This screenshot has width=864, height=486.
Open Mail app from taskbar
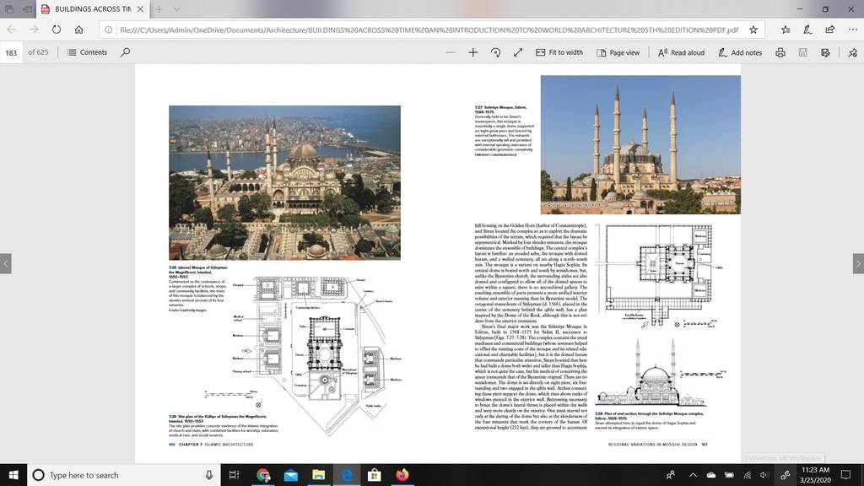(x=291, y=475)
